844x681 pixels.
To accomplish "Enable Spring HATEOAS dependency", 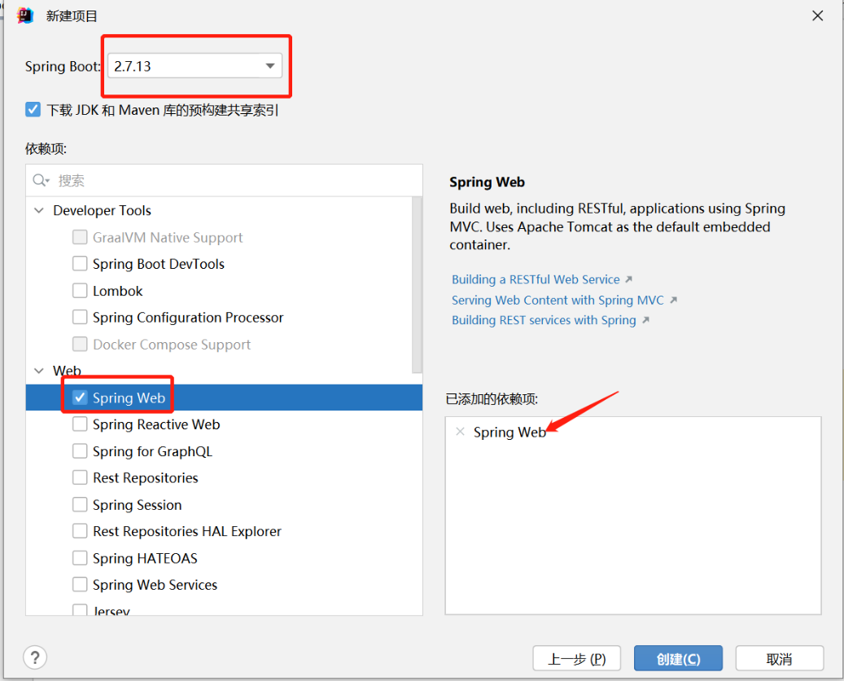I will [80, 558].
